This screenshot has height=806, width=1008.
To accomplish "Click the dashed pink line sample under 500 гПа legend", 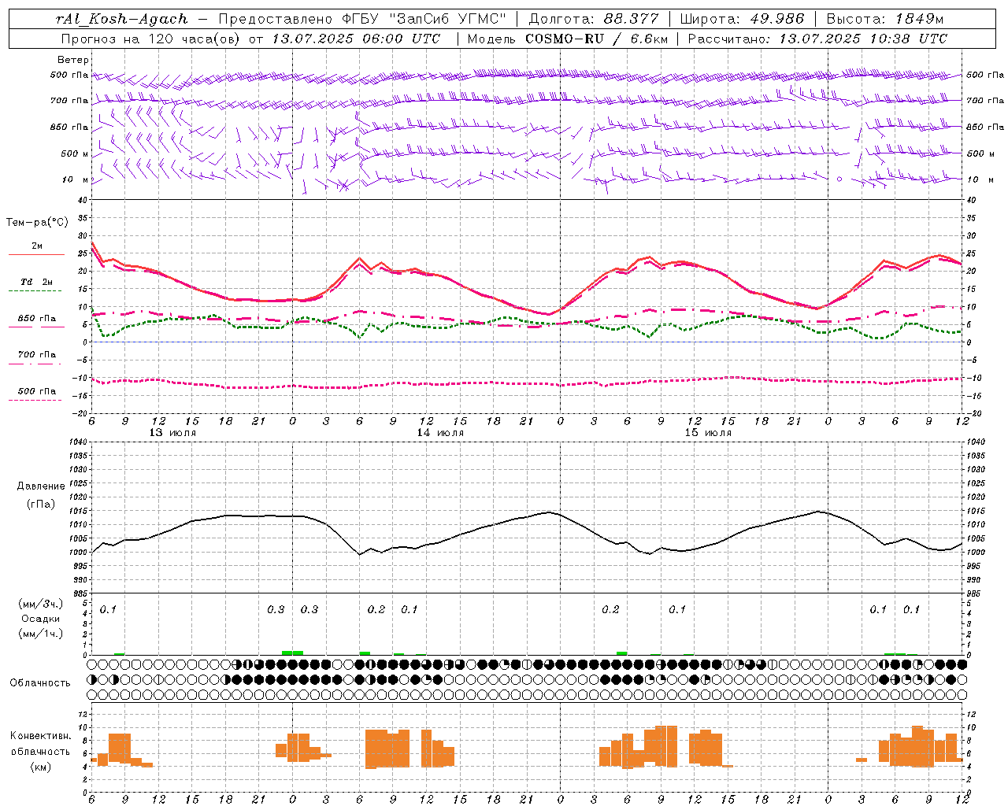I will [36, 400].
